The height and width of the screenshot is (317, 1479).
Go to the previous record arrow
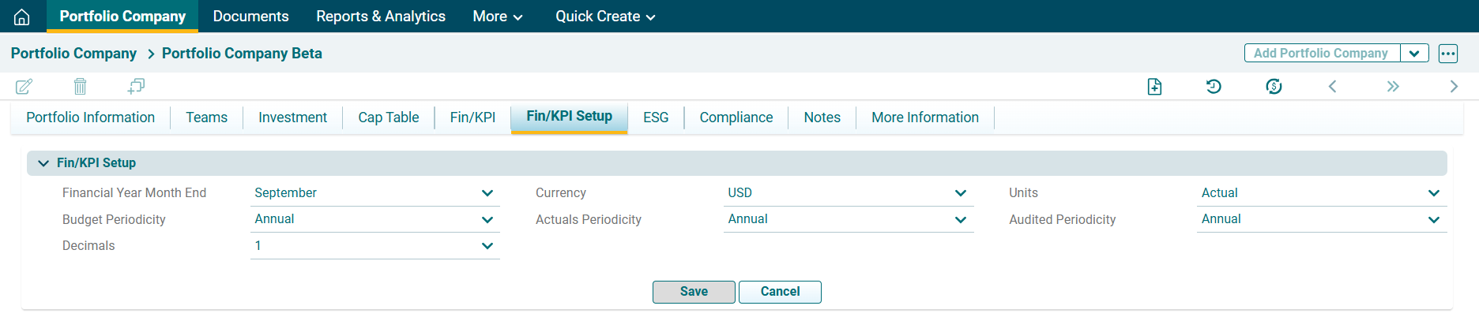click(1332, 87)
